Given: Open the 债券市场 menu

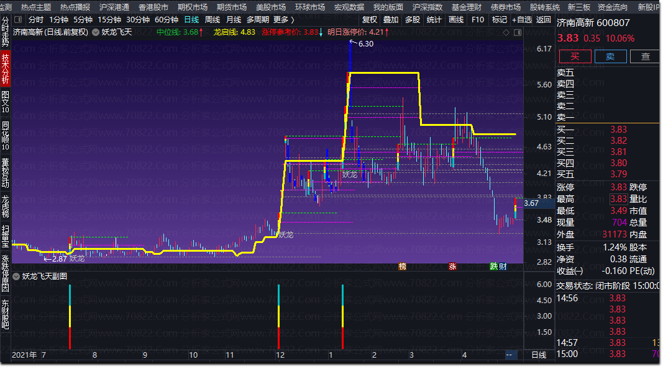Looking at the screenshot, I should (x=506, y=7).
